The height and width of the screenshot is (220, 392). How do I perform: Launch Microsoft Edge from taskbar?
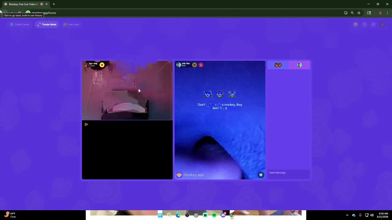(x=178, y=215)
